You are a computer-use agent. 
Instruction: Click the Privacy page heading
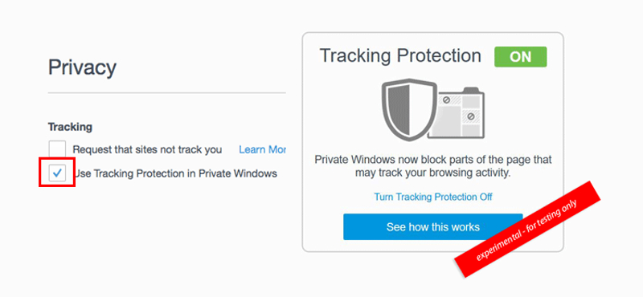[82, 67]
